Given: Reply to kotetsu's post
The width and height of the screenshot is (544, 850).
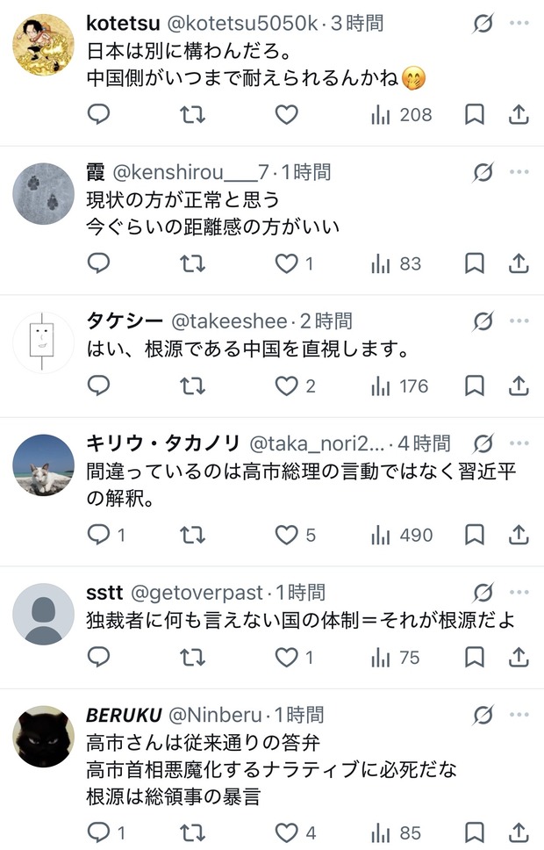Looking at the screenshot, I should (98, 114).
